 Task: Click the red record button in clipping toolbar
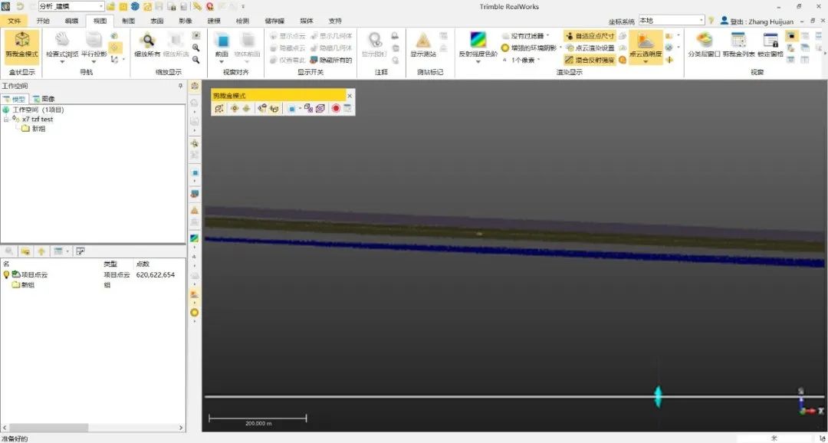pyautogui.click(x=336, y=109)
